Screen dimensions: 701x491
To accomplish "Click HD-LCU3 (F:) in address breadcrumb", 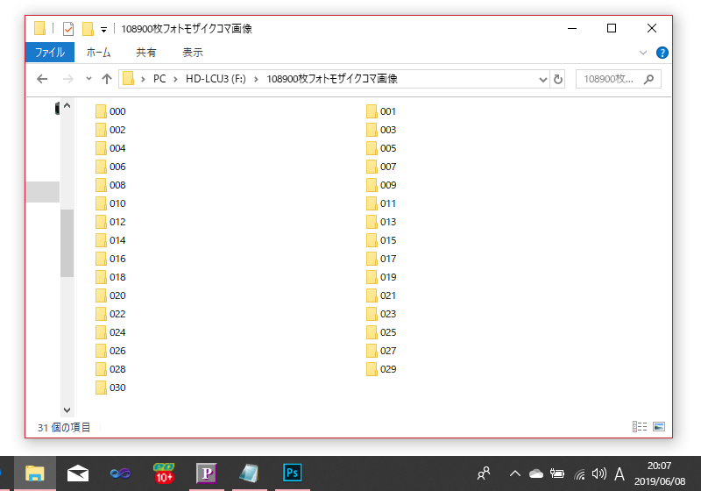I will click(x=216, y=79).
